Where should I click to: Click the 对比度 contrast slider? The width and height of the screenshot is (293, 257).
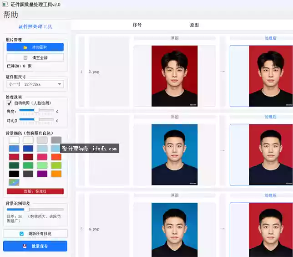click(x=36, y=119)
